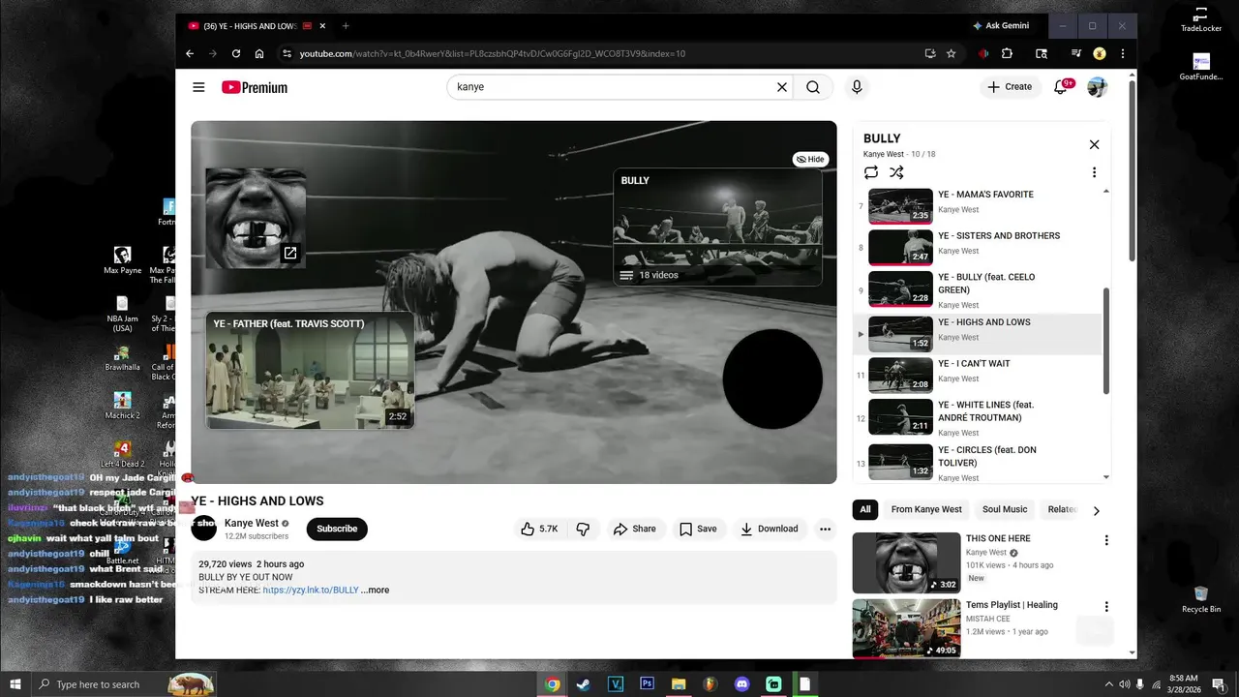This screenshot has width=1239, height=697.
Task: Open Tems Playlist Healing video
Action: point(906,629)
